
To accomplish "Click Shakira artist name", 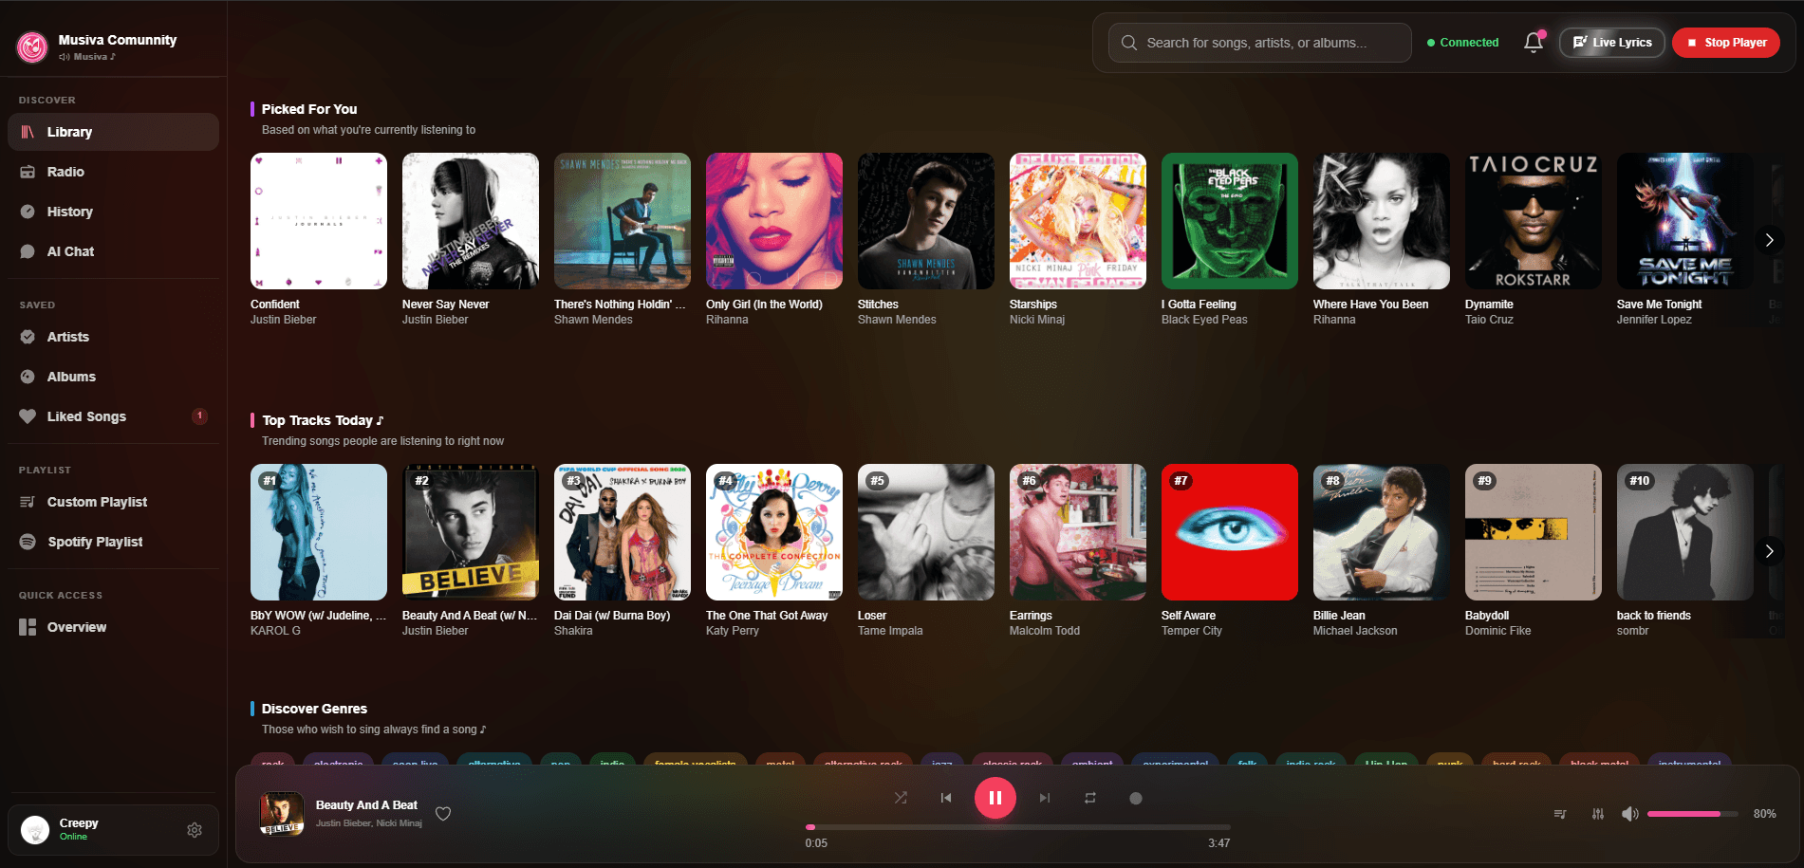I will pyautogui.click(x=573, y=631).
